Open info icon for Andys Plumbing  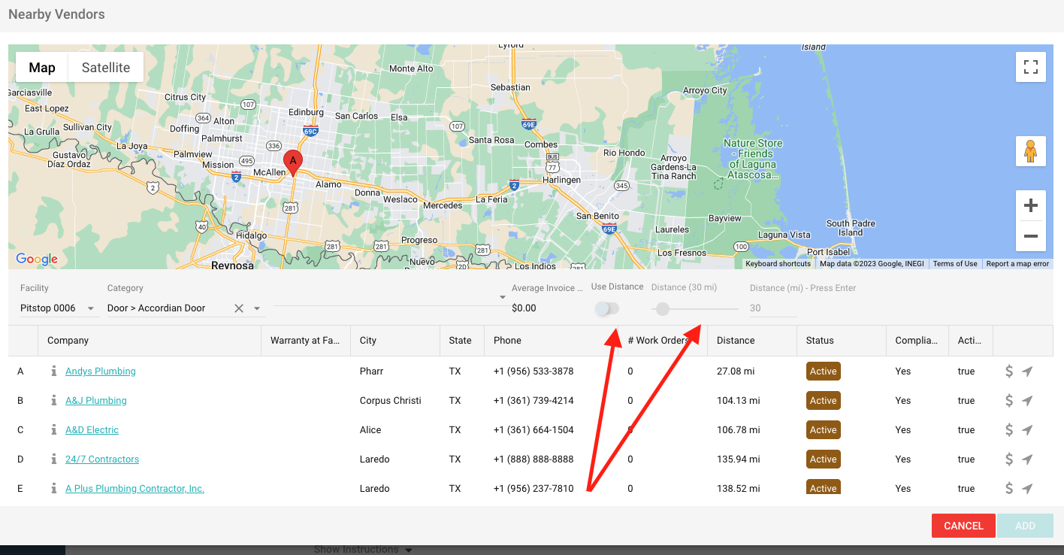[x=53, y=372]
